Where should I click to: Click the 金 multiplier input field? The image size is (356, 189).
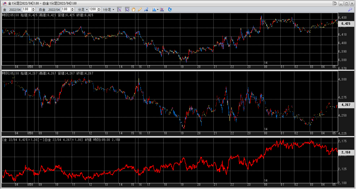click(27, 10)
